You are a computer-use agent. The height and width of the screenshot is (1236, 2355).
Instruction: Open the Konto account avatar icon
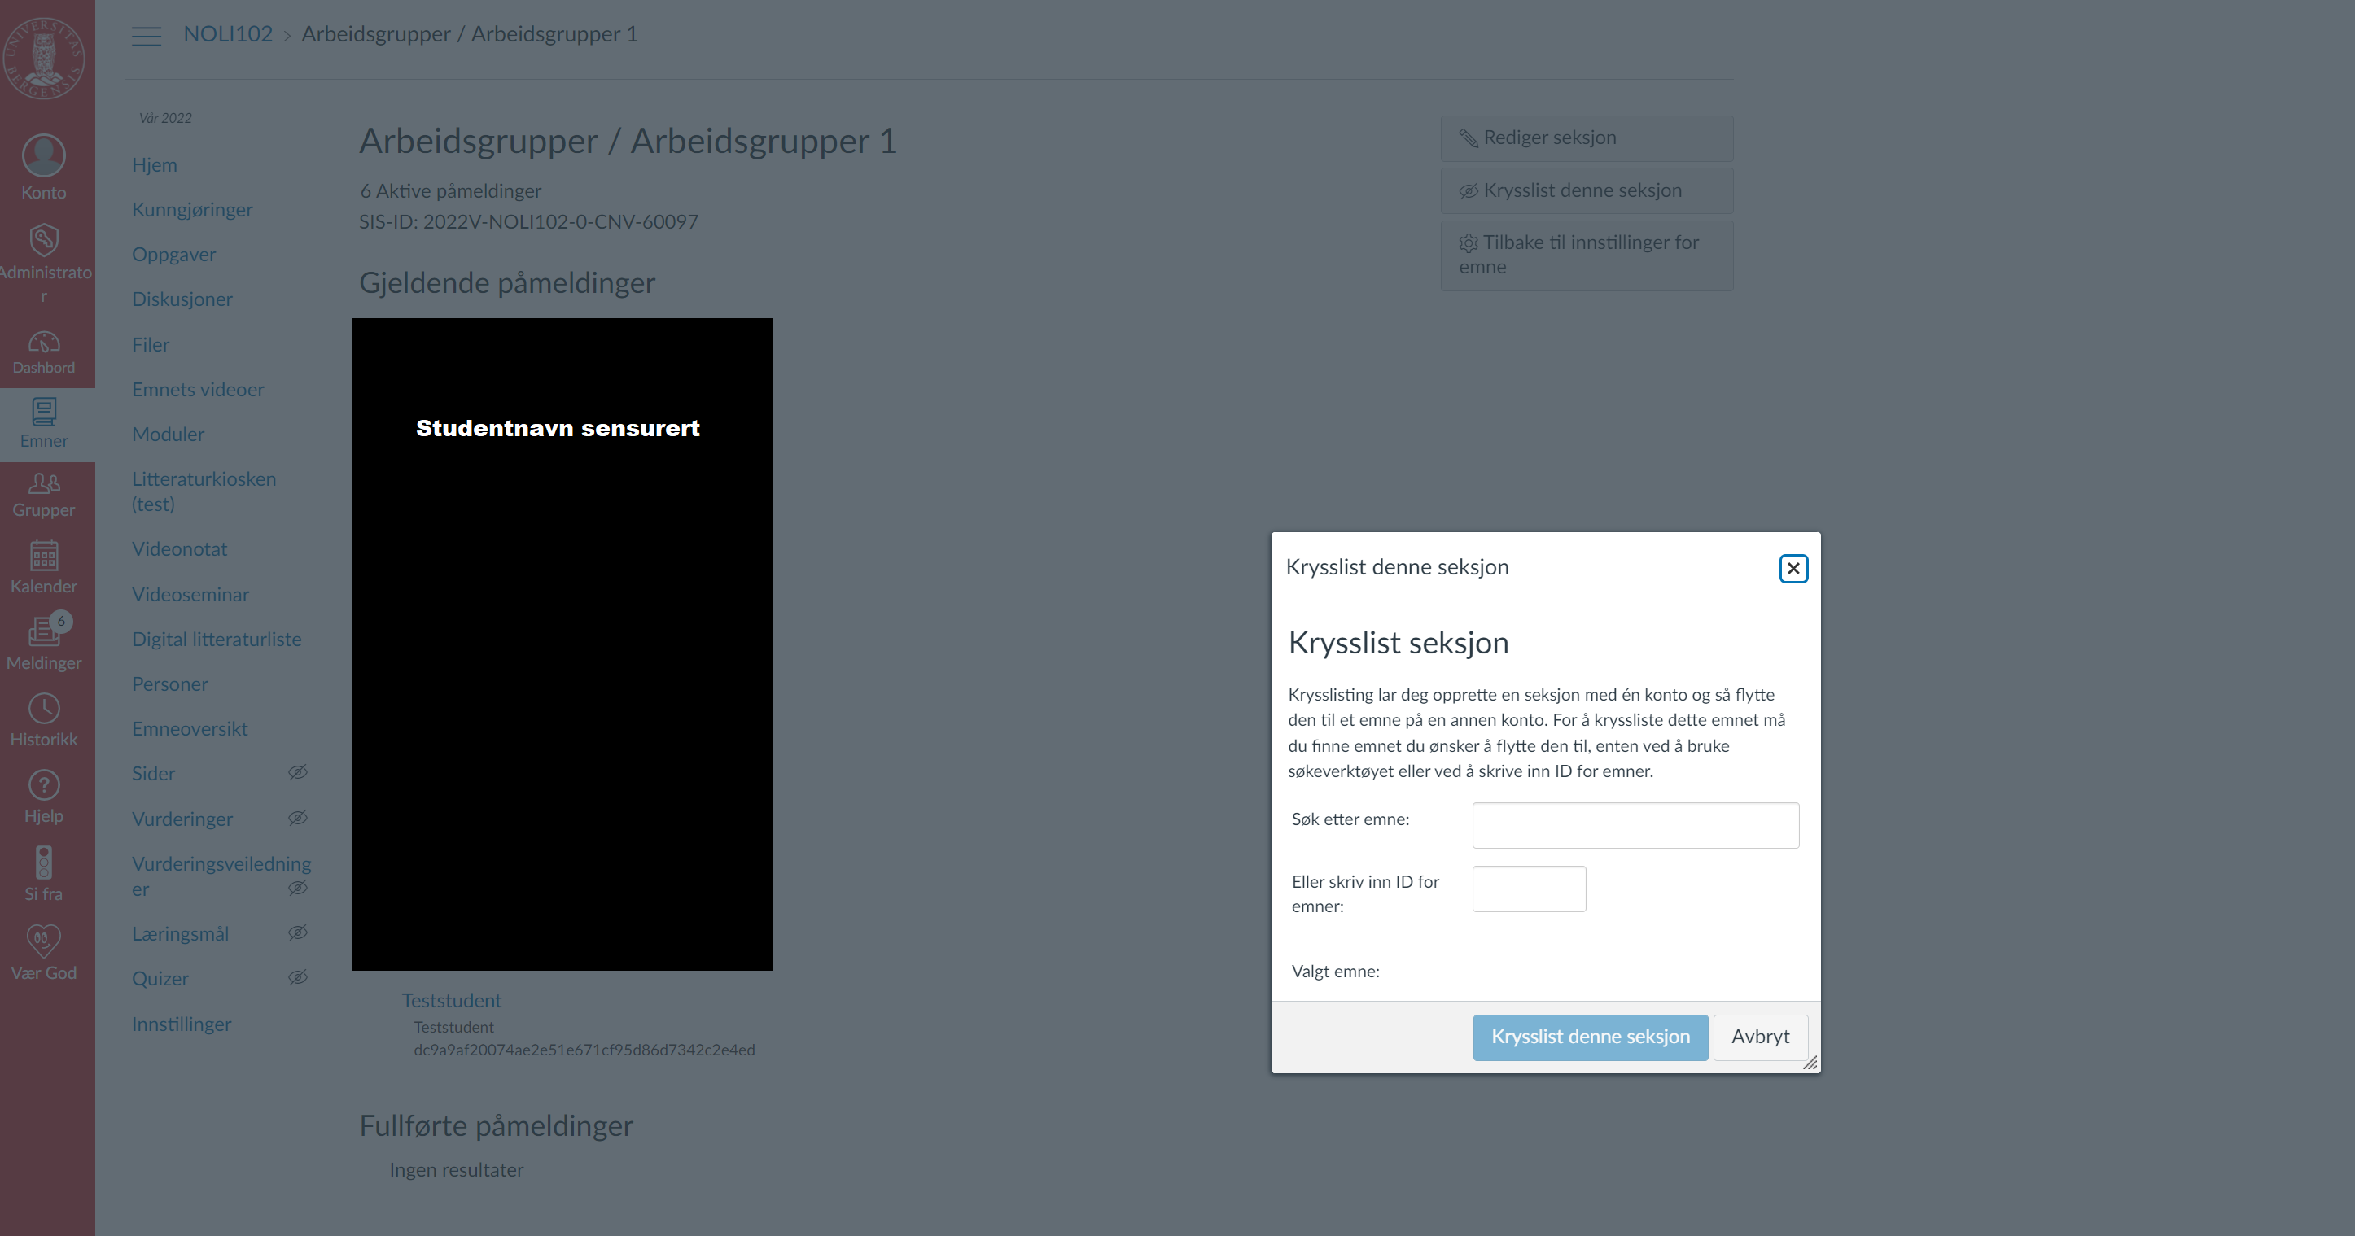(44, 155)
